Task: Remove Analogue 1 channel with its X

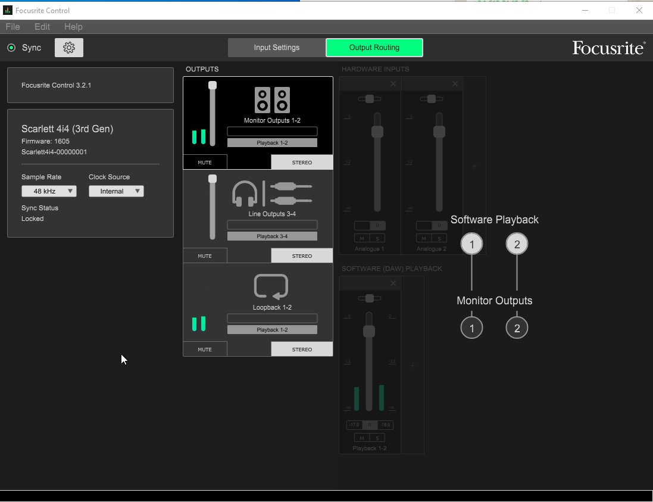Action: click(x=393, y=84)
